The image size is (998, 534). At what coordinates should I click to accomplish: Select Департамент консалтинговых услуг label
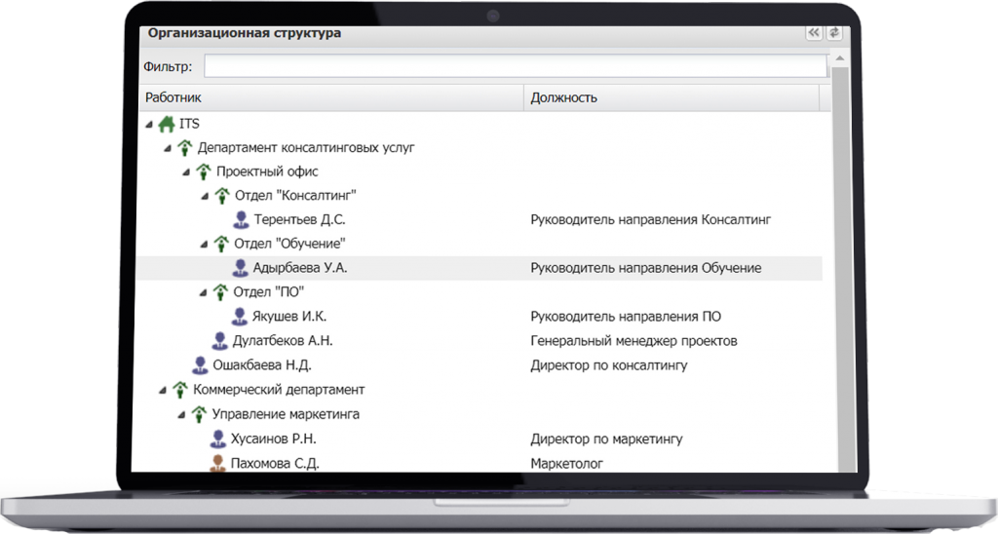[x=306, y=148]
